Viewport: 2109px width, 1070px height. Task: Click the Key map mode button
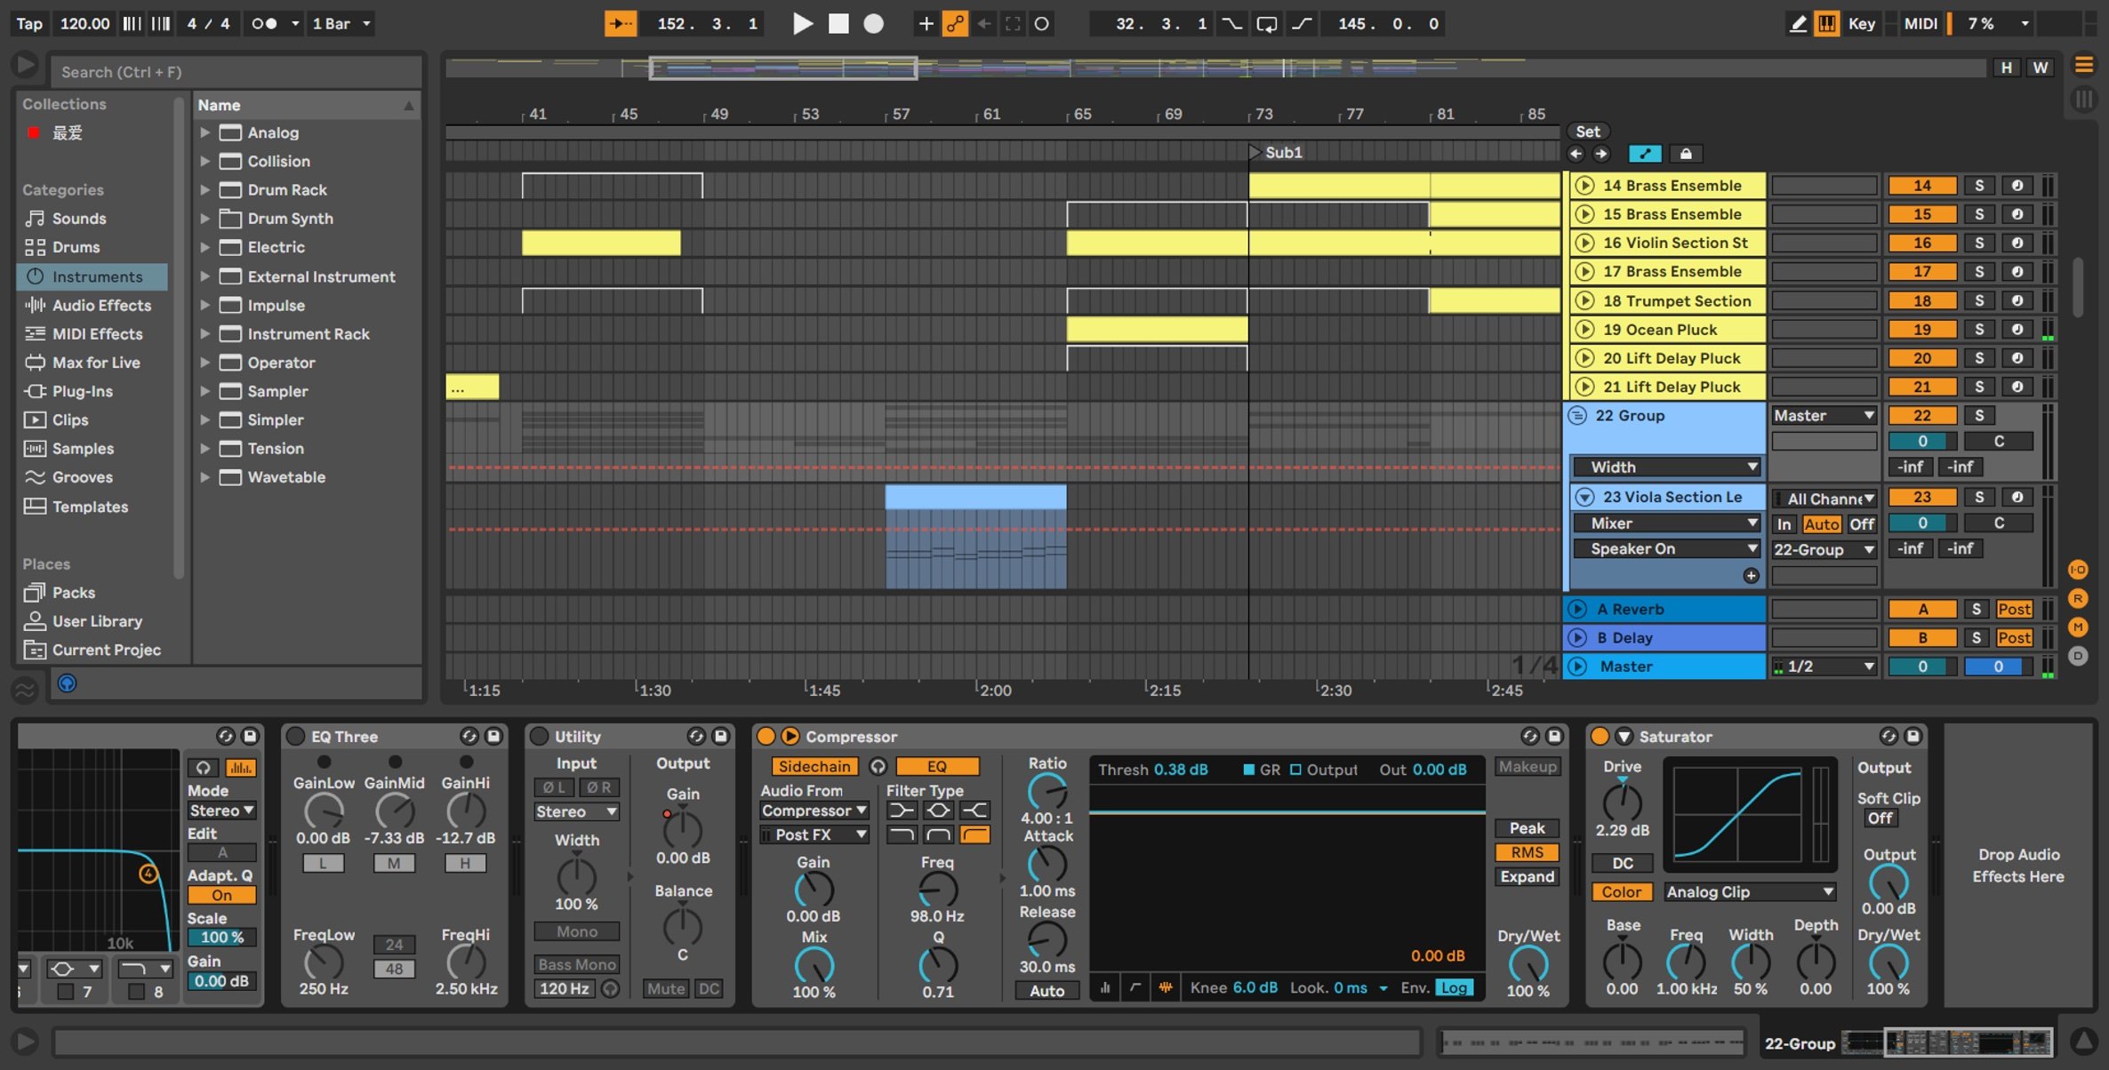(1861, 24)
